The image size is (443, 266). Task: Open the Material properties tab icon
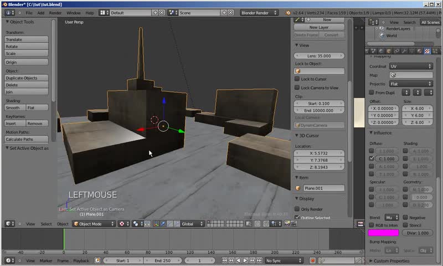click(420, 51)
